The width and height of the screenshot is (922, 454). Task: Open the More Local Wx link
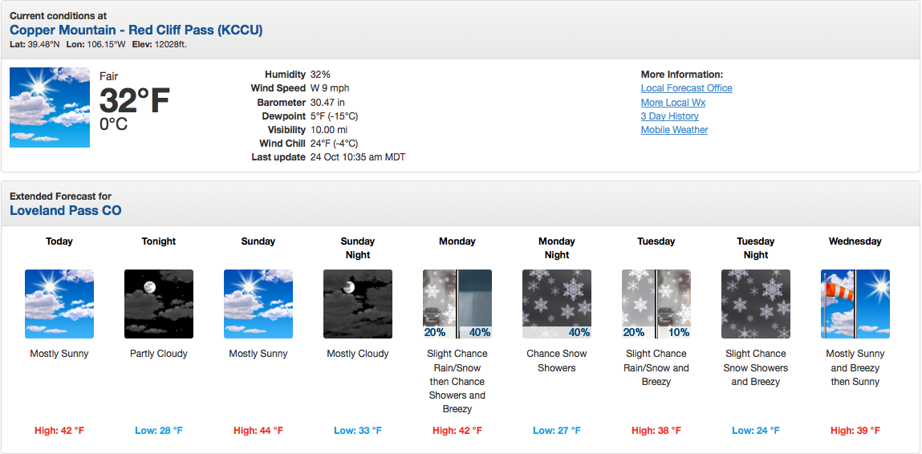coord(673,103)
